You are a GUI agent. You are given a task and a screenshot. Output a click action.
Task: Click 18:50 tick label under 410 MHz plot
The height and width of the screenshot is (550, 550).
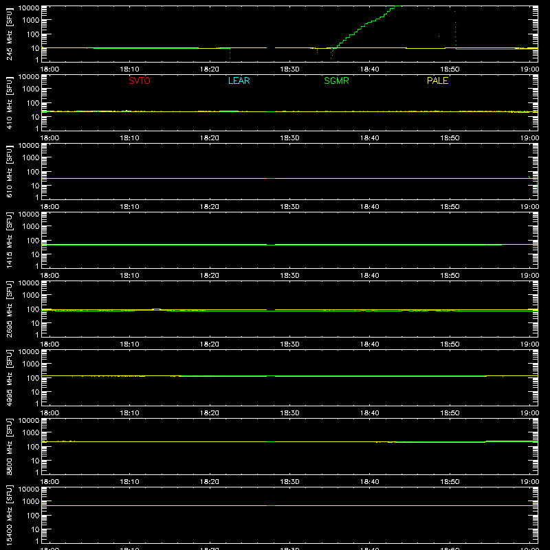[x=450, y=138]
